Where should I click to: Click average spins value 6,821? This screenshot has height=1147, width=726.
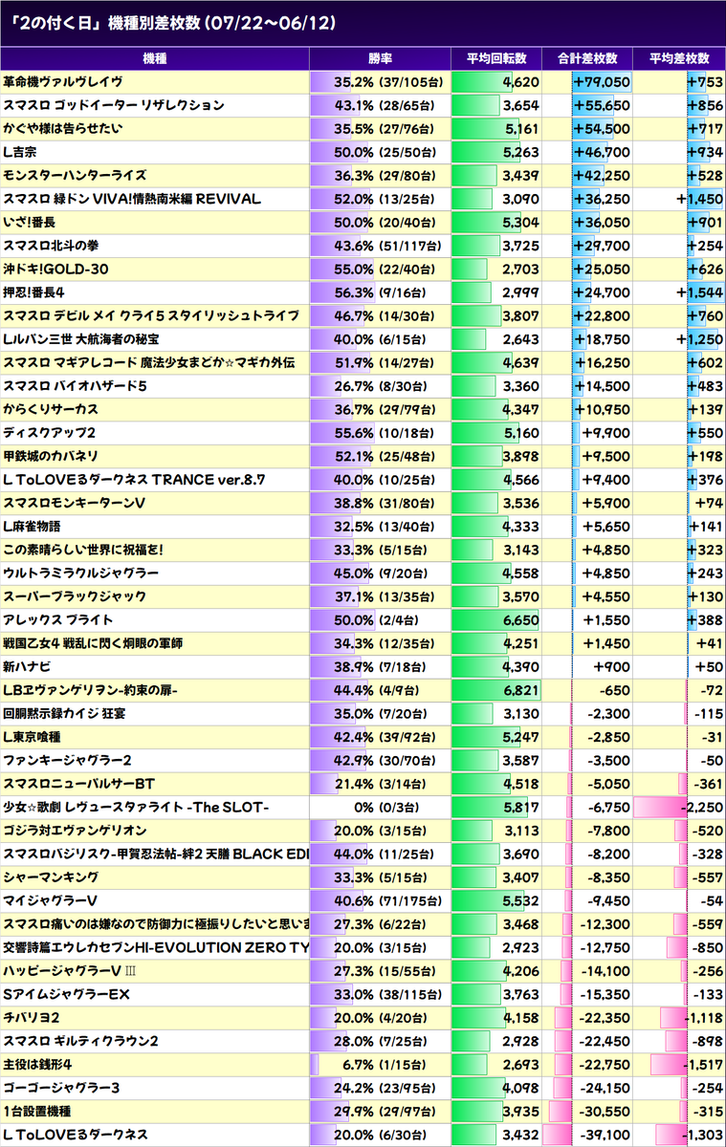tap(520, 691)
